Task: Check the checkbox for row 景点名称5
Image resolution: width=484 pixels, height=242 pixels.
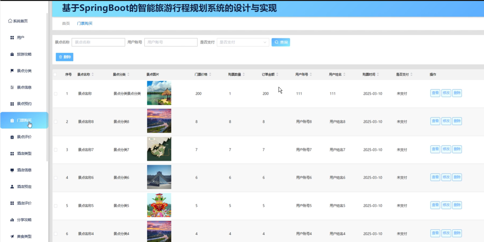Action: pyautogui.click(x=56, y=206)
